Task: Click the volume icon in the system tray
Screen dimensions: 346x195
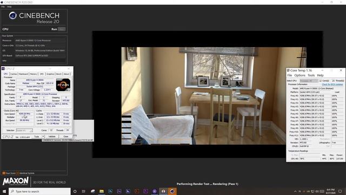Action: 317,191
